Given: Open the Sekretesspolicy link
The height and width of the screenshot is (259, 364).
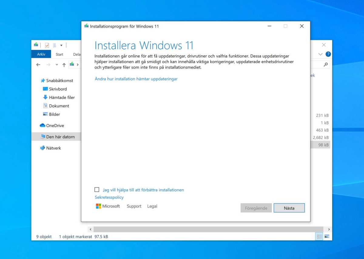Looking at the screenshot, I should coord(109,197).
